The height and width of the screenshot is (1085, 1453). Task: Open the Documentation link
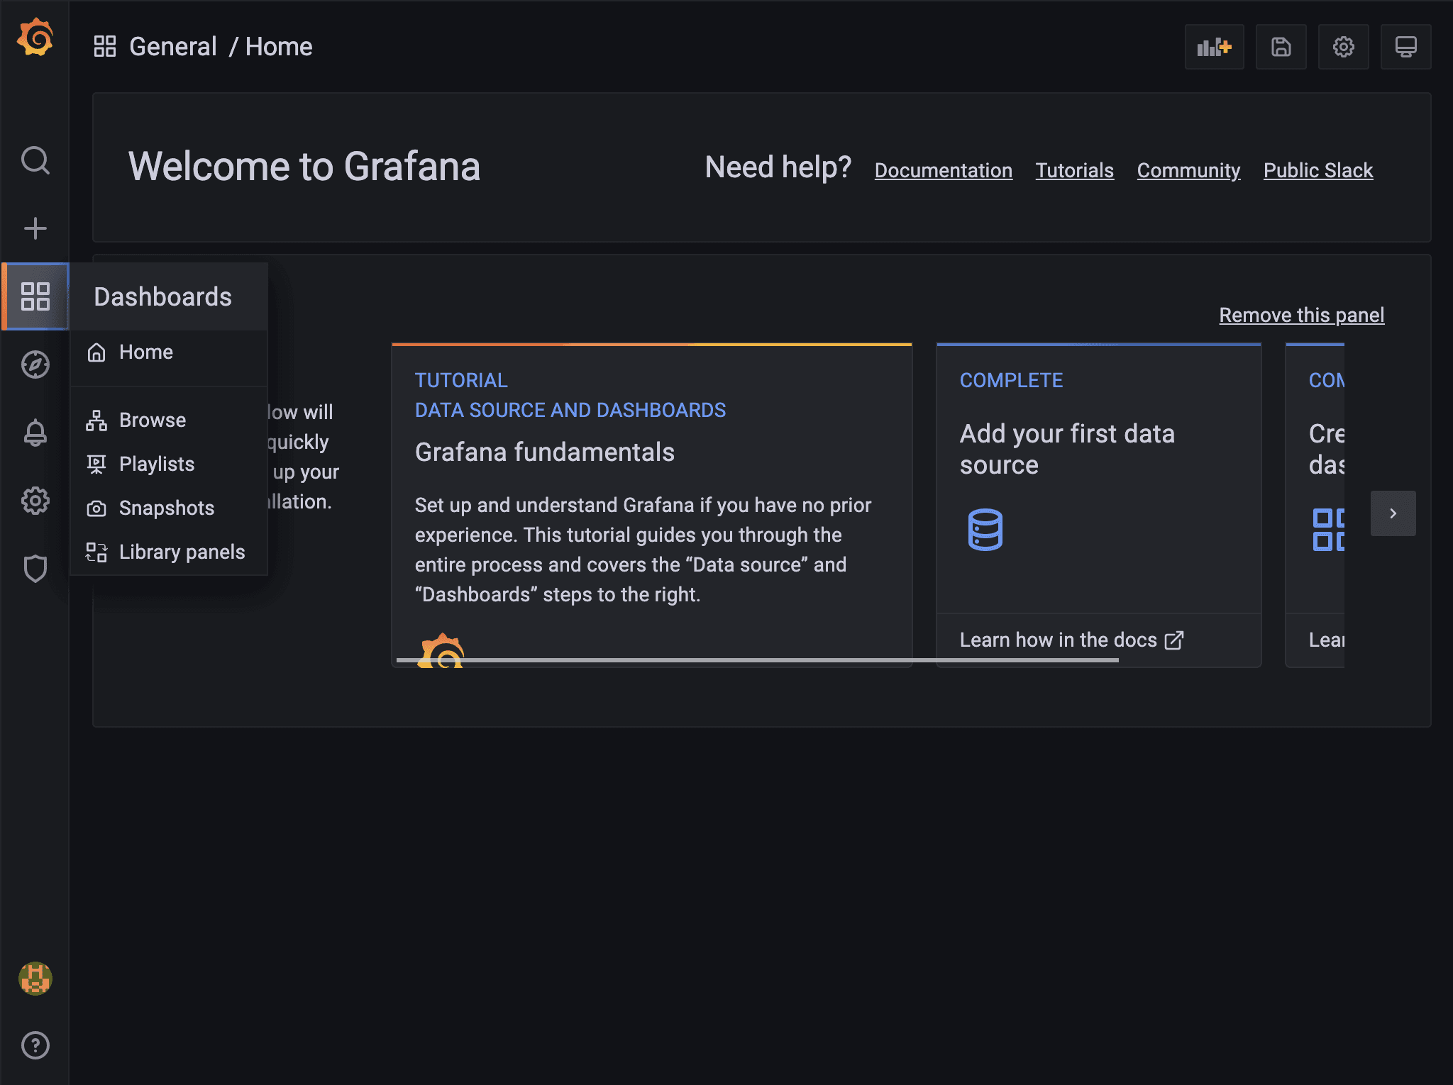coord(943,170)
